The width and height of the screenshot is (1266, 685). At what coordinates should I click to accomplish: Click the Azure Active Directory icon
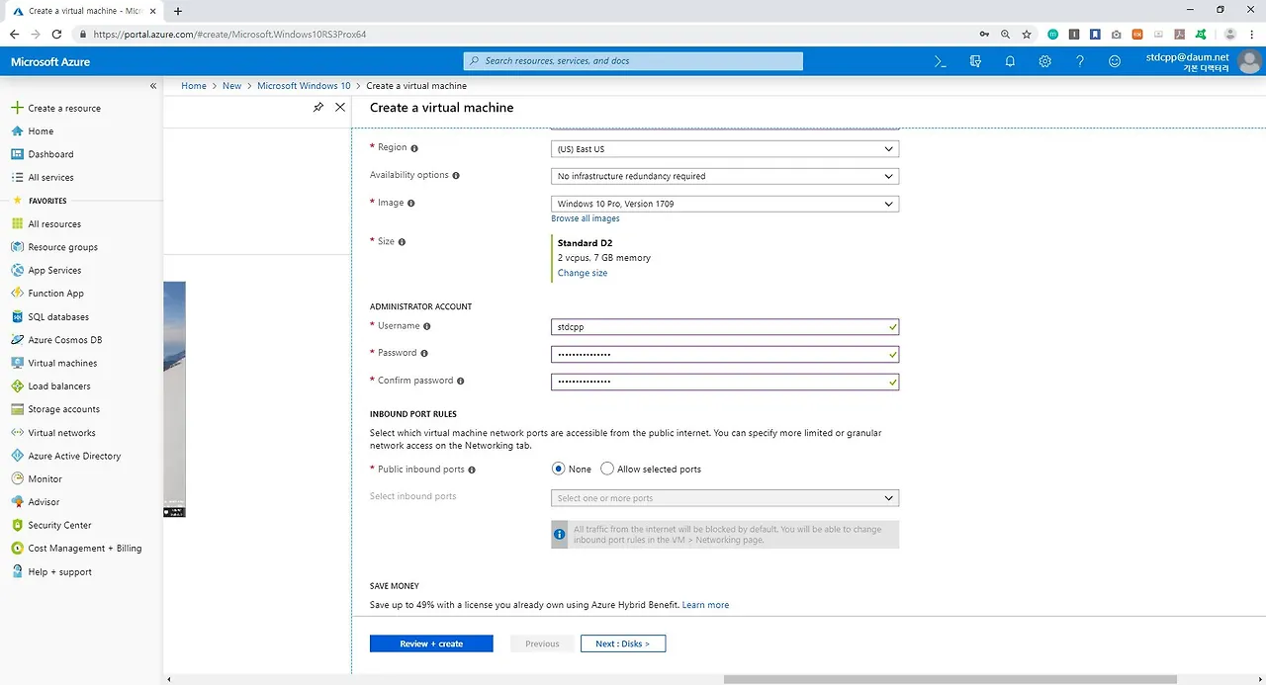coord(17,456)
